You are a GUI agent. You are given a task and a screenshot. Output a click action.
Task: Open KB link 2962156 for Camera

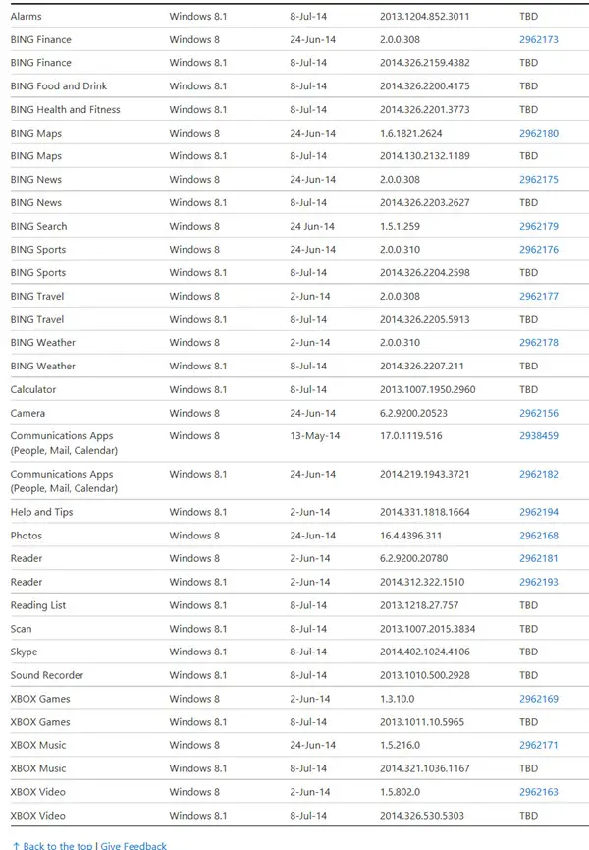point(539,413)
